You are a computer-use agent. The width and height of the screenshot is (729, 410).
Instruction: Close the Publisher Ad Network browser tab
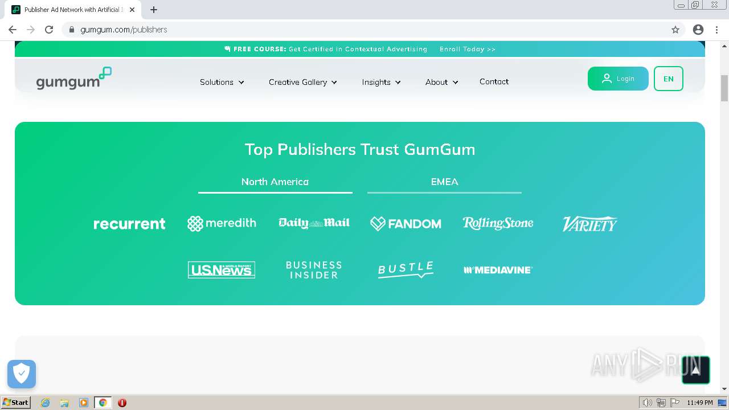132,10
